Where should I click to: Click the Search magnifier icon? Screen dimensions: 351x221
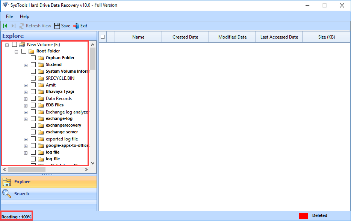[7, 194]
